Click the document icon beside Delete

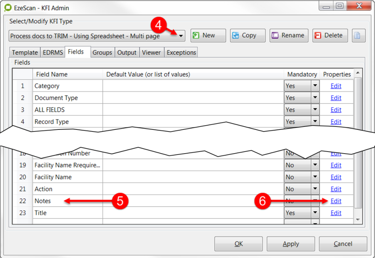click(358, 35)
